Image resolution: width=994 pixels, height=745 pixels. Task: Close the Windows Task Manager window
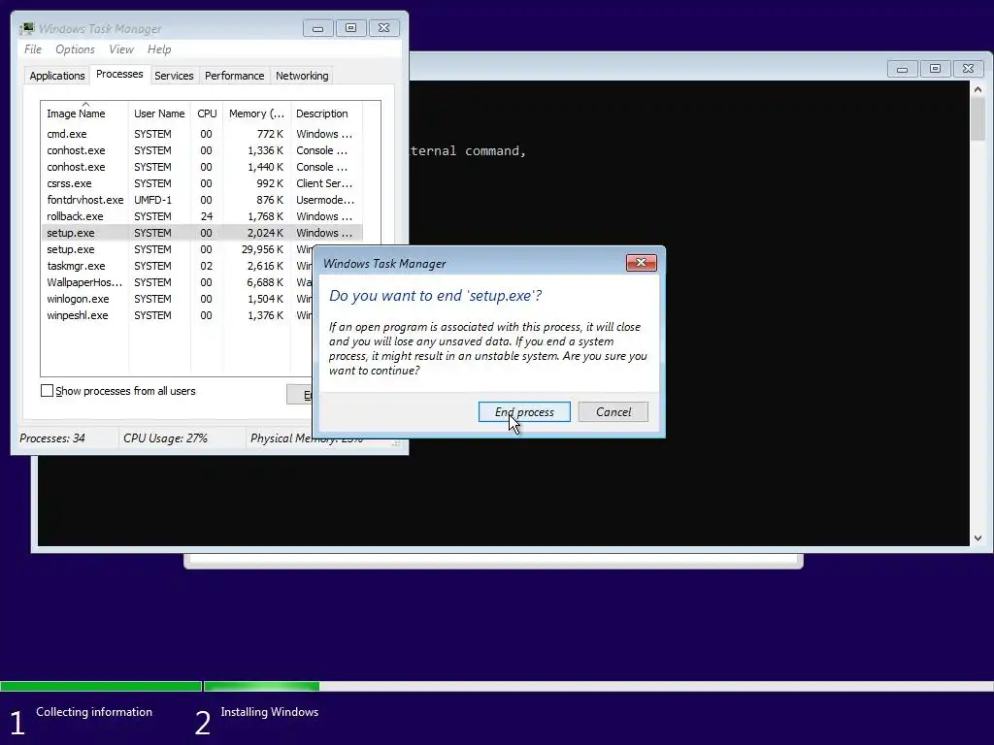[383, 28]
